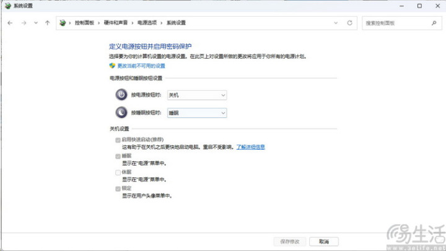Open 硬件和声音 breadcrumb
Screen dimensions: 446x251
tap(115, 23)
